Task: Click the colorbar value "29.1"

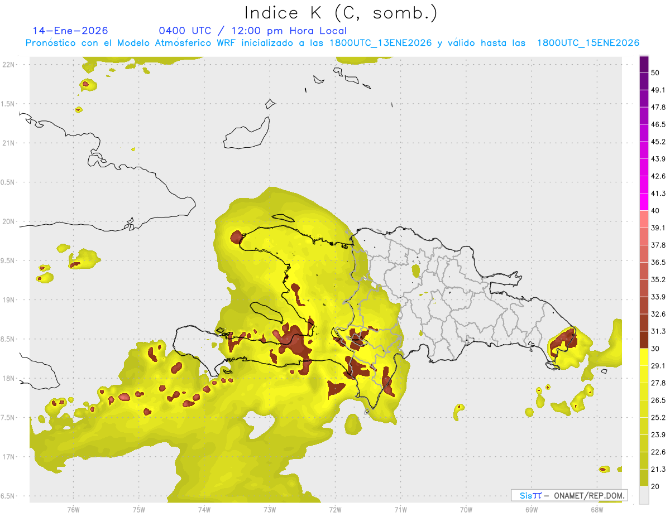Action: pyautogui.click(x=658, y=366)
